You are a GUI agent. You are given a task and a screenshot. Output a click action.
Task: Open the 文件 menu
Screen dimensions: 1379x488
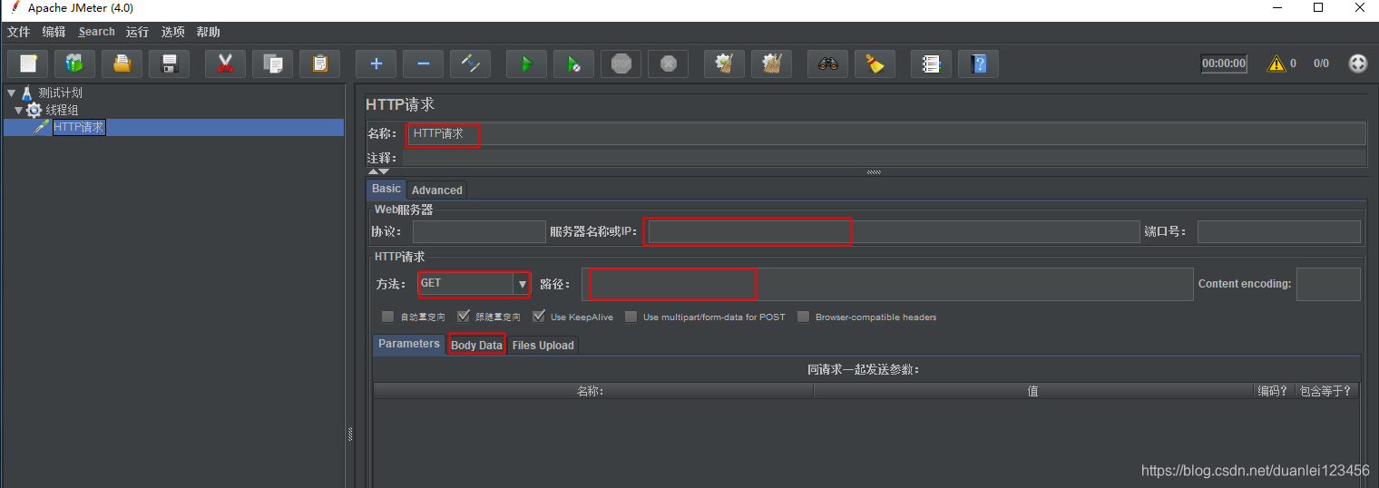click(x=19, y=32)
